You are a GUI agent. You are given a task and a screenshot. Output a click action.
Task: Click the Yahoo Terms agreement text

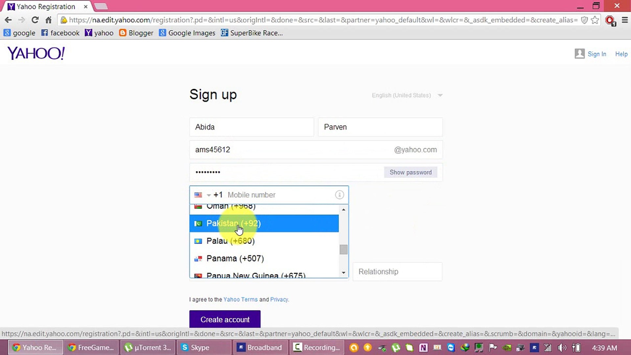(x=240, y=299)
